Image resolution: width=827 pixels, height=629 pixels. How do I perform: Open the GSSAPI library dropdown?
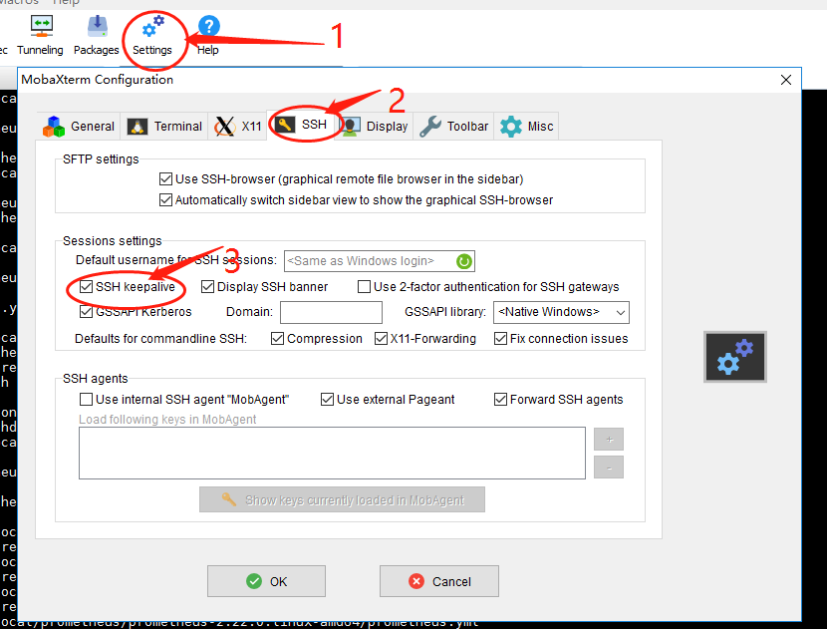[561, 312]
